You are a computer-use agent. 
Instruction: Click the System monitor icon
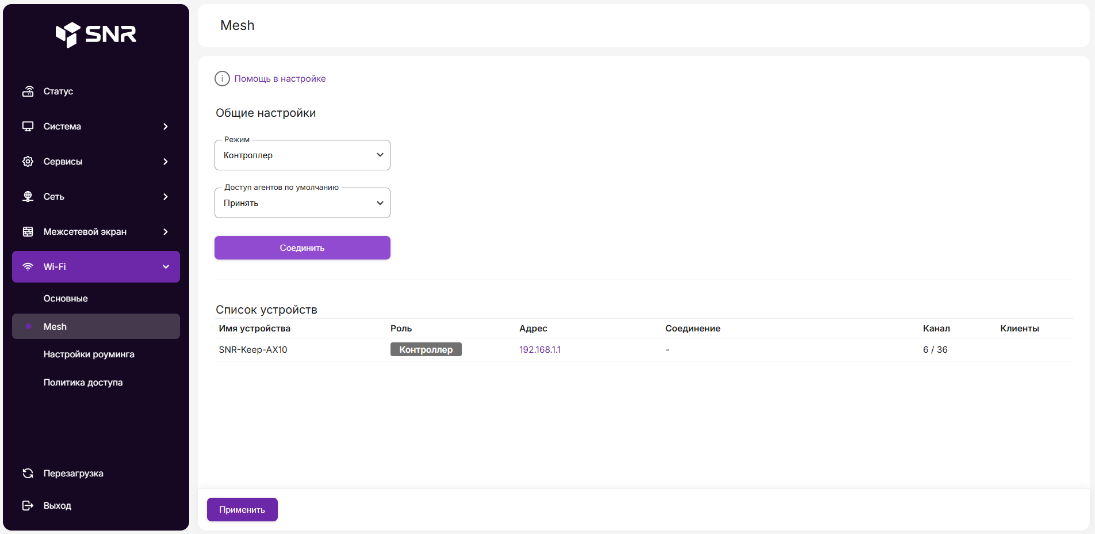(x=28, y=127)
